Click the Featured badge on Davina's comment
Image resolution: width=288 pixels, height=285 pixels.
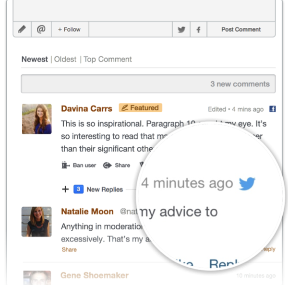tap(141, 107)
